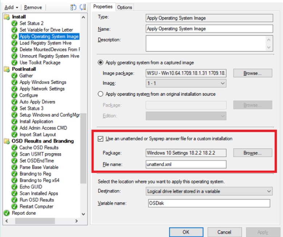Image resolution: width=283 pixels, height=237 pixels.
Task: Click green check icon beside Apply Windows Settings
Action: coord(14,82)
